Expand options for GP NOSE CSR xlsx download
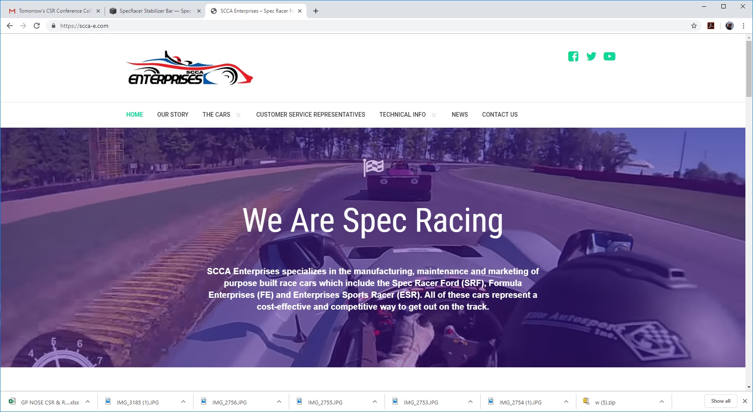The image size is (753, 412). point(88,402)
